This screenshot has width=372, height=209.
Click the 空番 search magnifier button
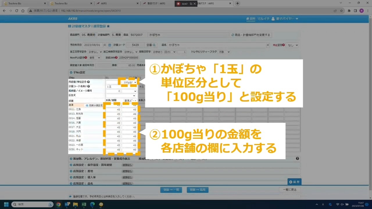click(x=154, y=45)
